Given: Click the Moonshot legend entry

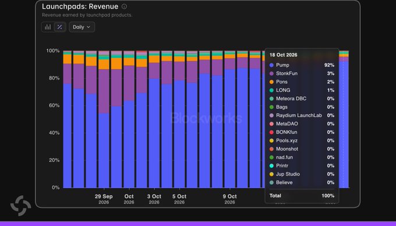Looking at the screenshot, I should pyautogui.click(x=302, y=149).
